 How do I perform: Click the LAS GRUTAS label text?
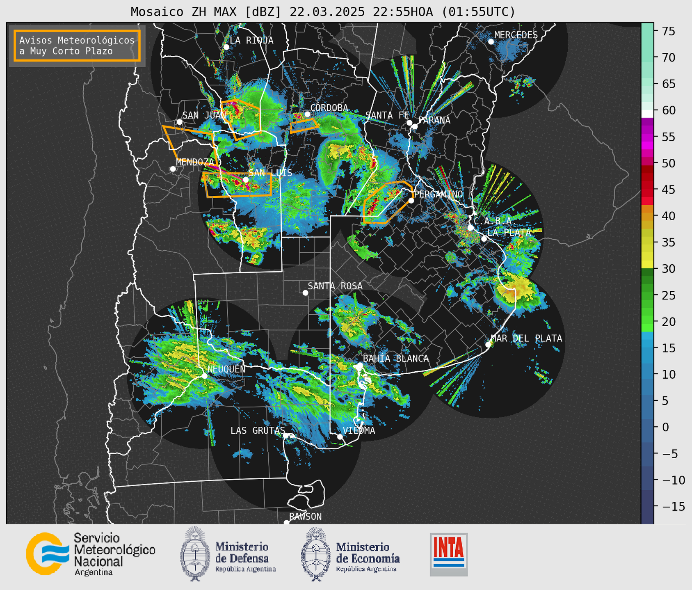pyautogui.click(x=258, y=430)
